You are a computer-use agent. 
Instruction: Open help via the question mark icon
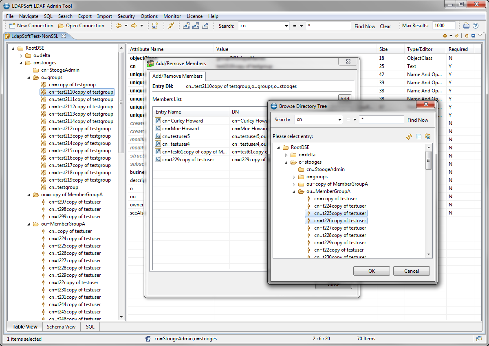coord(475,26)
